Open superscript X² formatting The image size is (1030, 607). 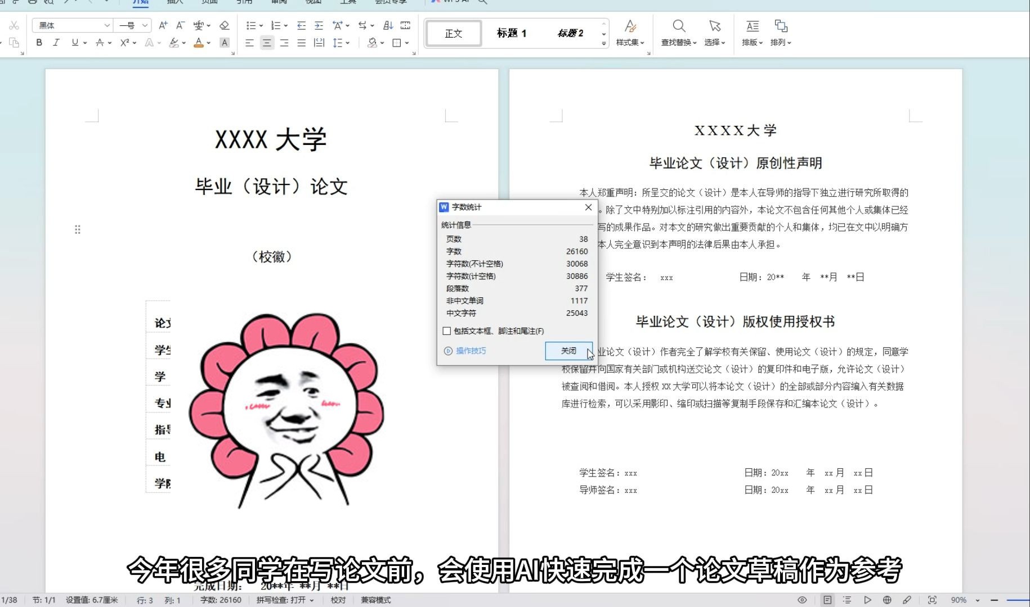click(x=125, y=43)
